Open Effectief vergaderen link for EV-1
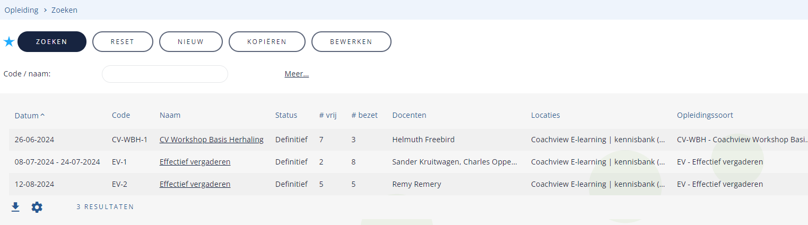Viewport: 808px width, 225px height. [195, 162]
